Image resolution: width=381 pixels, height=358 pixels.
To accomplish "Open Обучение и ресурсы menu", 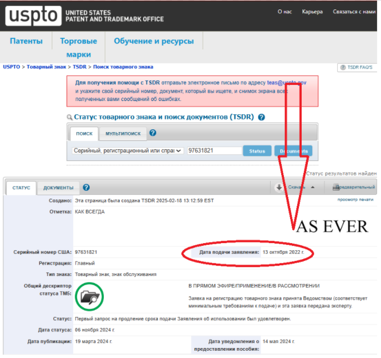I will tap(154, 41).
